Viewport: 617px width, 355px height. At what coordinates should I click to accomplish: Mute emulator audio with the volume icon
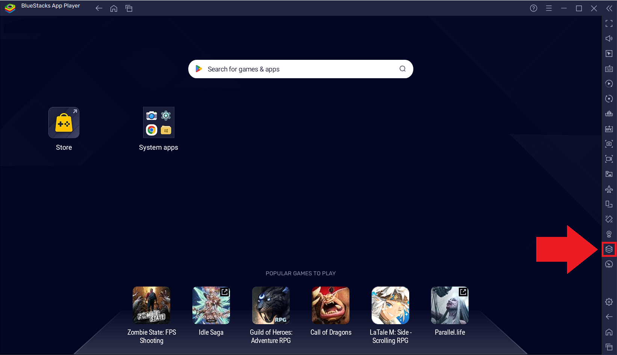[609, 38]
